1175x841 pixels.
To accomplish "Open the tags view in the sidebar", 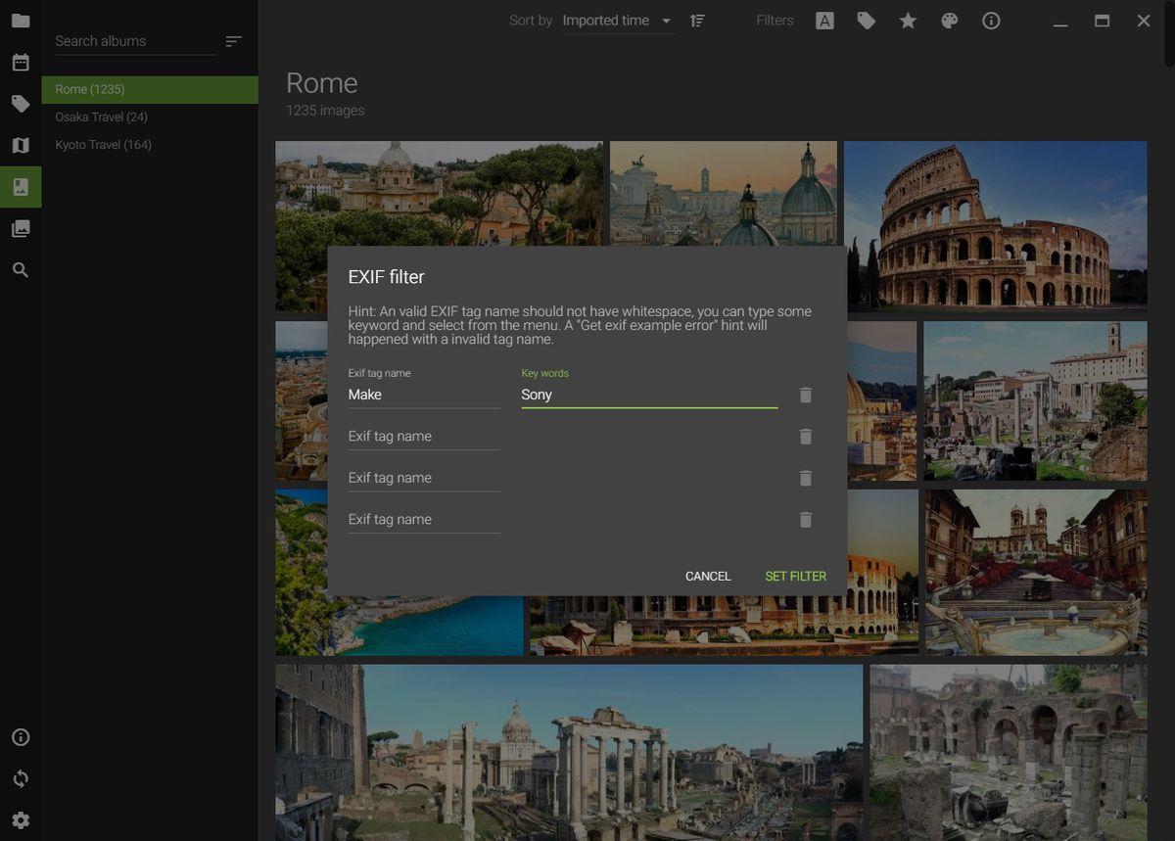I will point(21,104).
